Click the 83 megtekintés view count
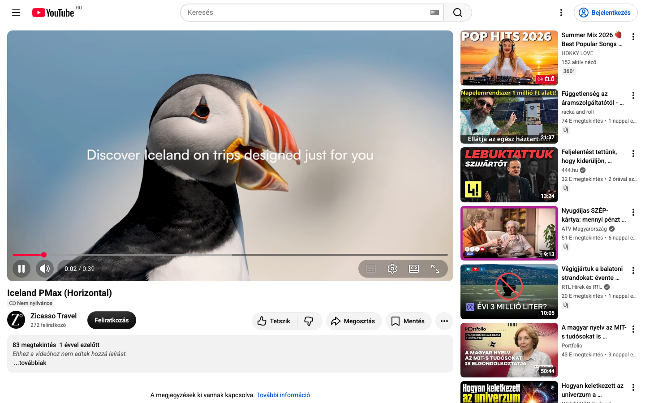 pos(34,345)
